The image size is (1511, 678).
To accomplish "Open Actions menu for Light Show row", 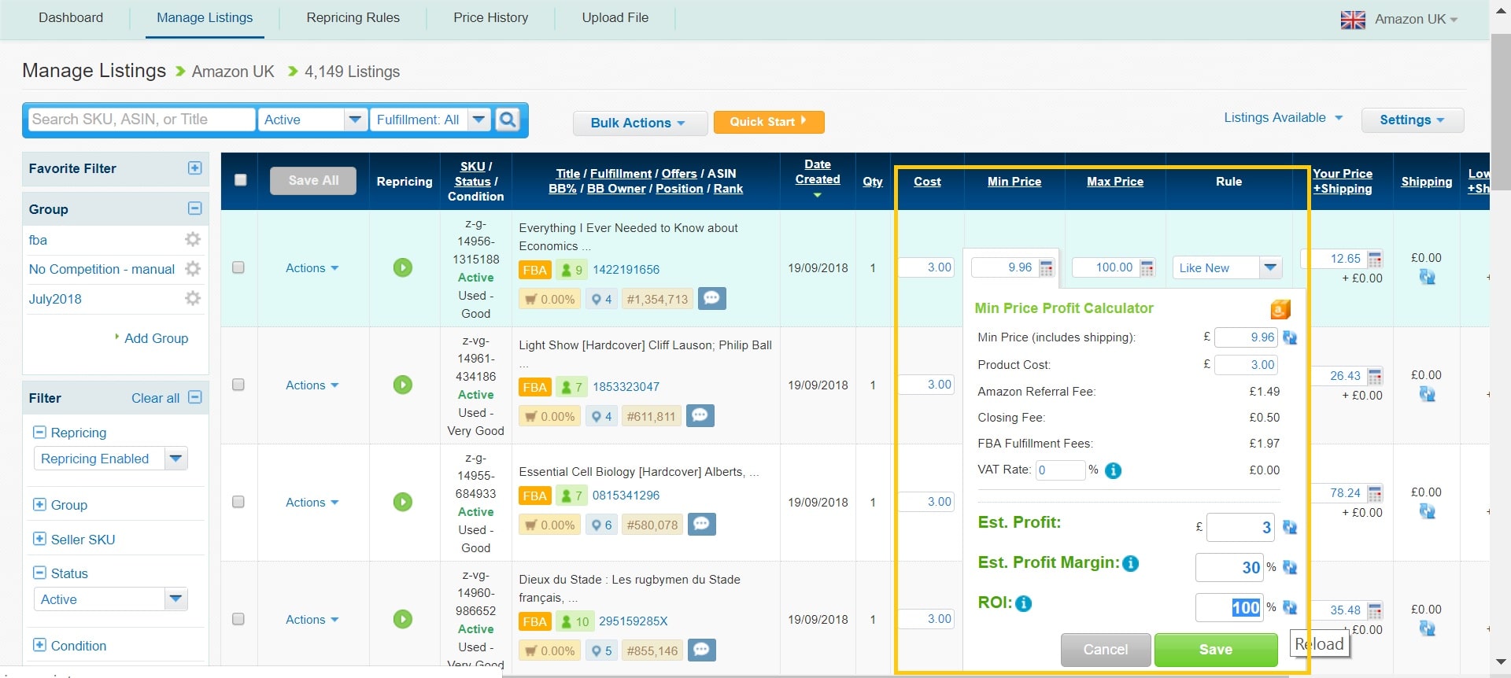I will [312, 385].
